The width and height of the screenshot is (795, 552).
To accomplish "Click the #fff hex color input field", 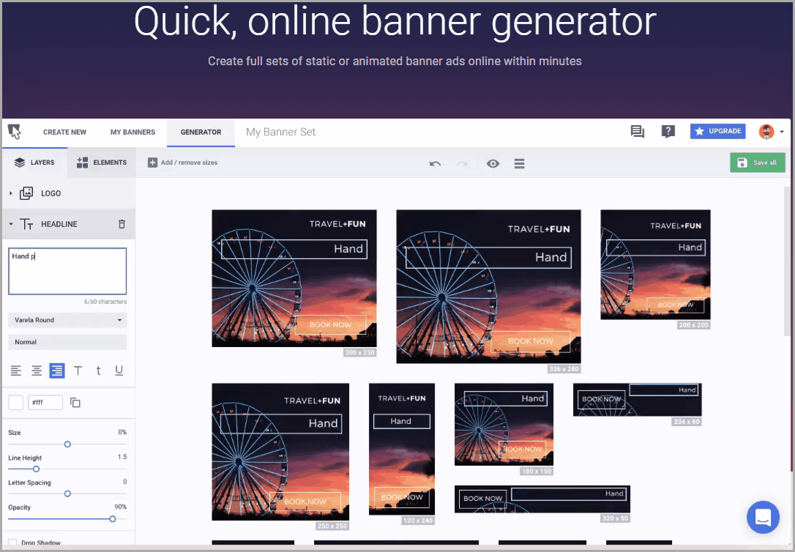I will coord(45,403).
